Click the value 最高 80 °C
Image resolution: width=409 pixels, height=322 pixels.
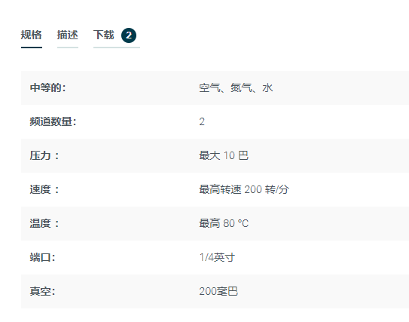click(224, 223)
